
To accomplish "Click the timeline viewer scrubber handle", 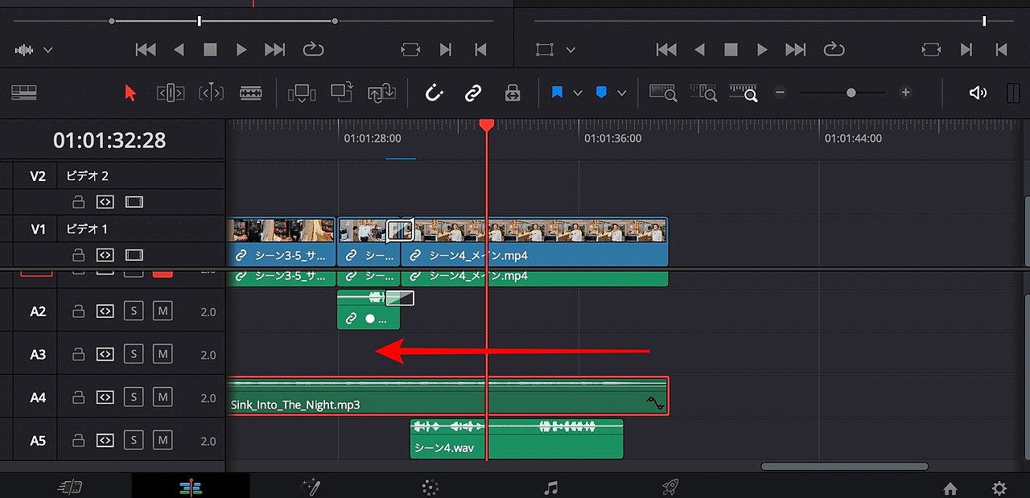I will tap(984, 21).
